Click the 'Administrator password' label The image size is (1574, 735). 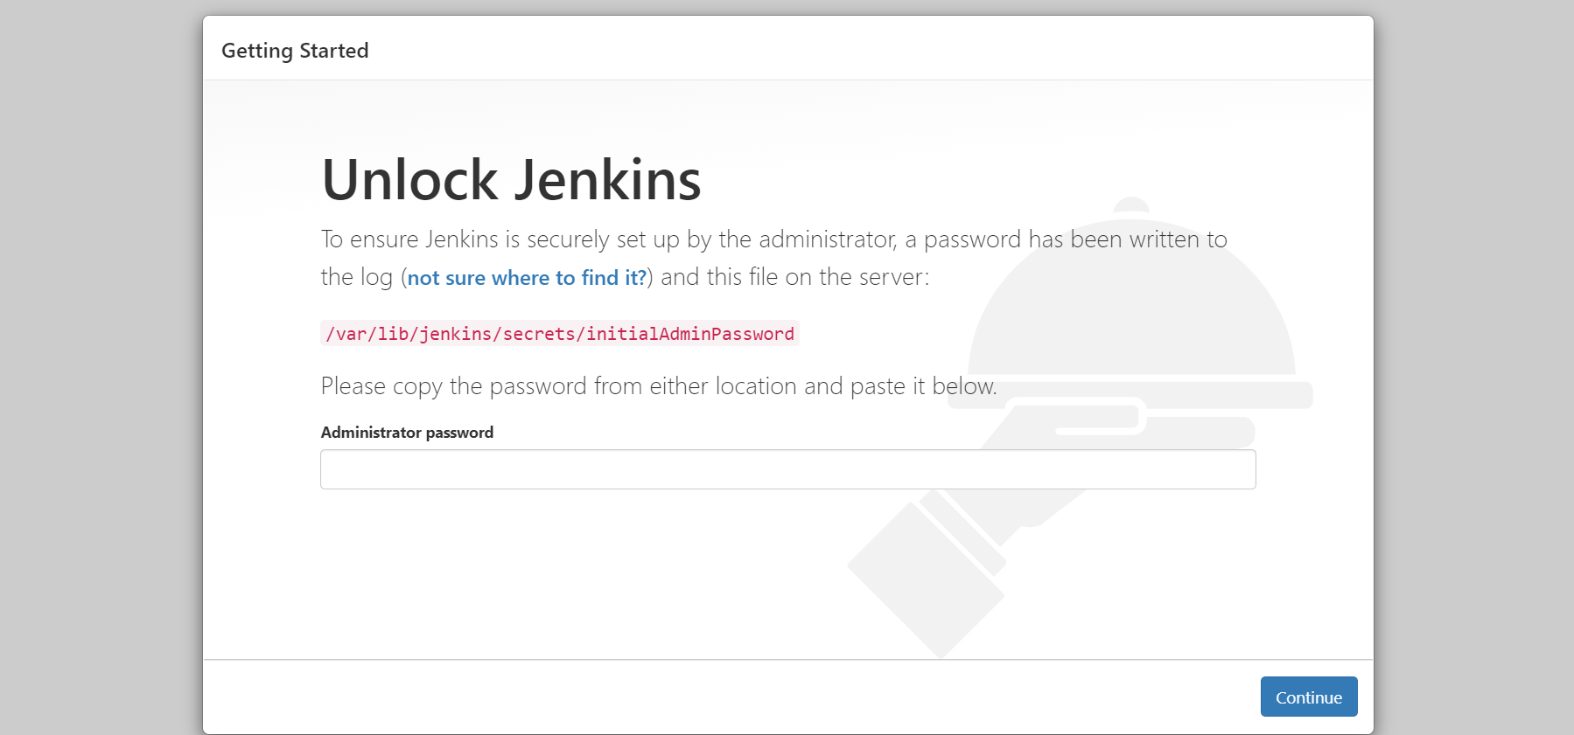[407, 433]
